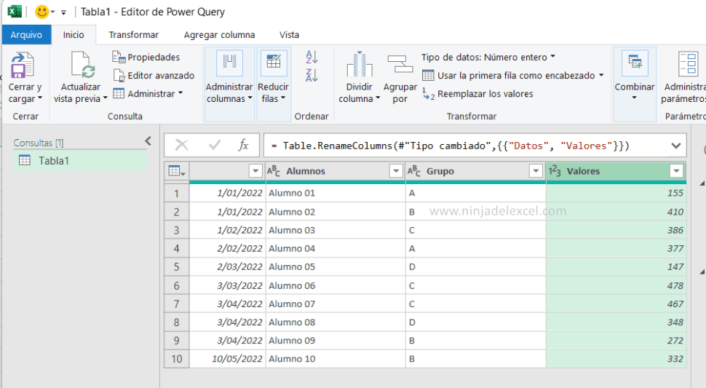Click the Alumno 05 cell
This screenshot has height=388, width=706.
click(x=336, y=267)
